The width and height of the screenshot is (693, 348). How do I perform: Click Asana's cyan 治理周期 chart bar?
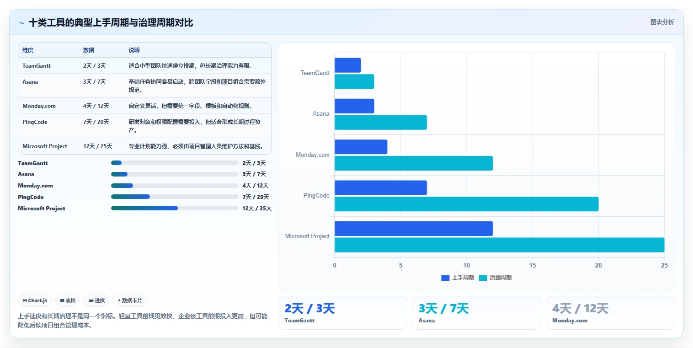click(x=381, y=122)
